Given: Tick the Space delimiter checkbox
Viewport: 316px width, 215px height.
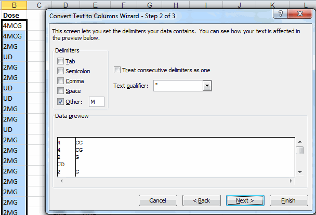Looking at the screenshot, I should tap(61, 91).
